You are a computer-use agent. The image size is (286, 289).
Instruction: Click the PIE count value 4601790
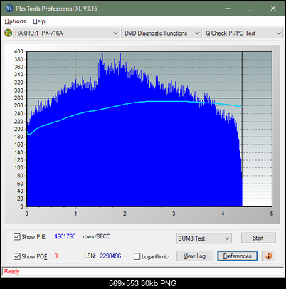point(65,236)
